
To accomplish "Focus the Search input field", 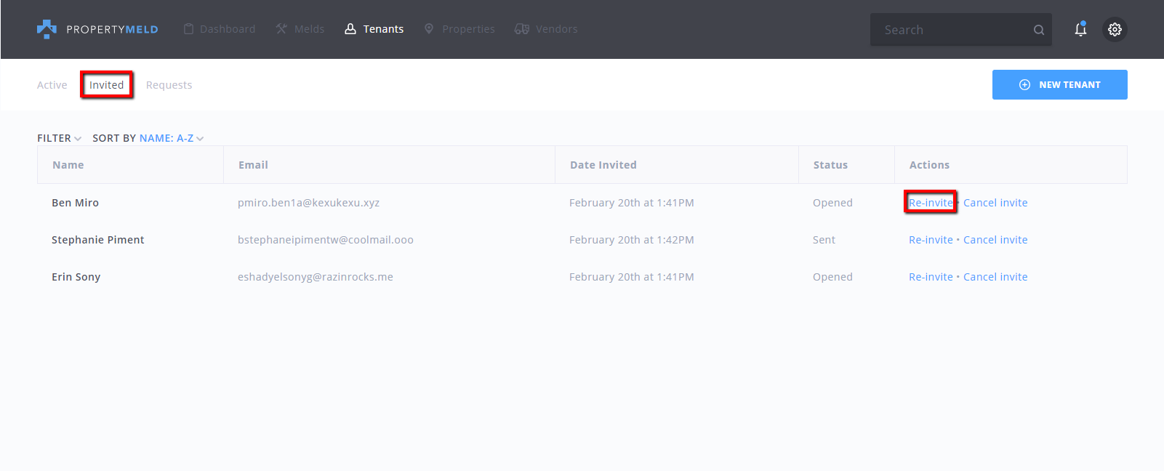I will coord(960,30).
